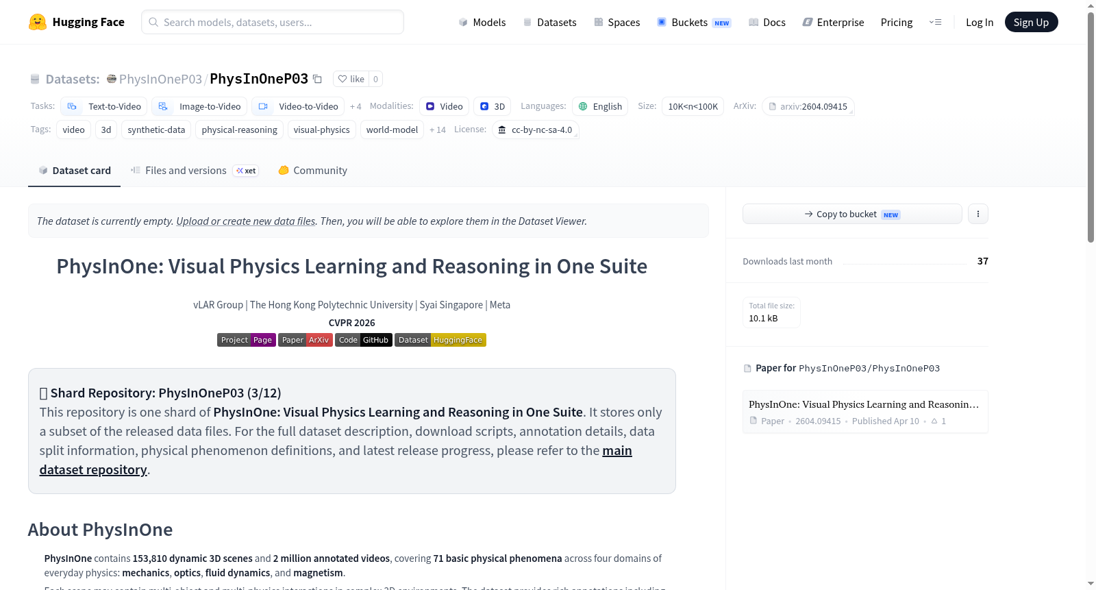Click the Log In link
This screenshot has width=1096, height=590.
coord(980,22)
